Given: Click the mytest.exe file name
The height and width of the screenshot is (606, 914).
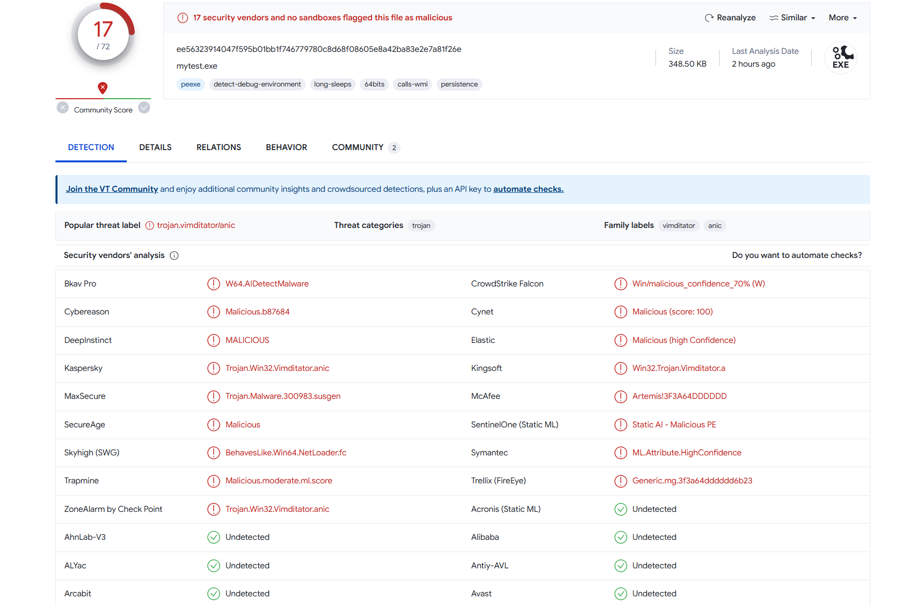Looking at the screenshot, I should coord(197,66).
